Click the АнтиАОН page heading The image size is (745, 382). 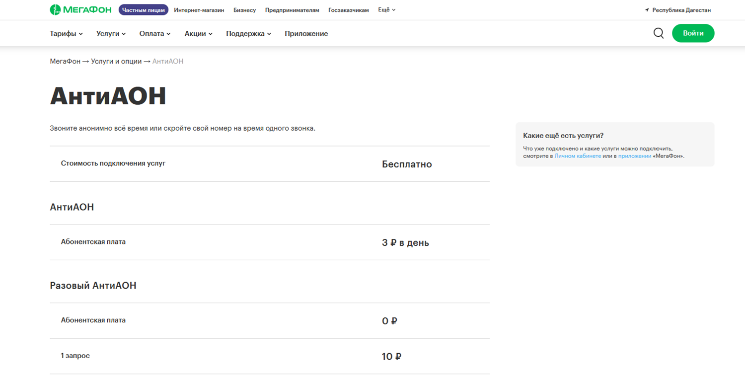tap(108, 96)
